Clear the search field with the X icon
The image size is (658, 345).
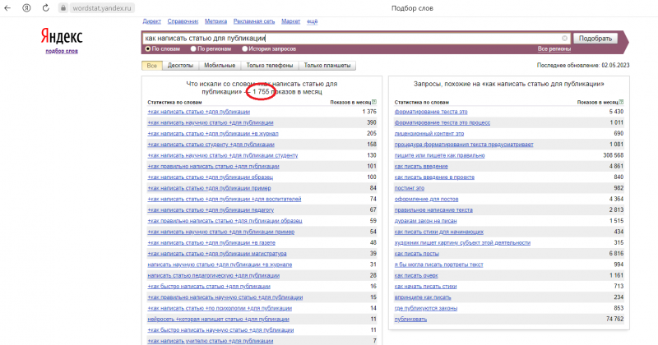[x=564, y=38]
